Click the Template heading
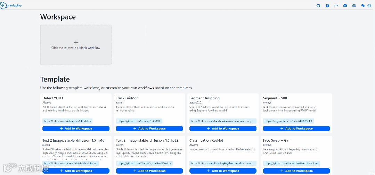Viewport: 375px width, 175px height. pyautogui.click(x=55, y=80)
